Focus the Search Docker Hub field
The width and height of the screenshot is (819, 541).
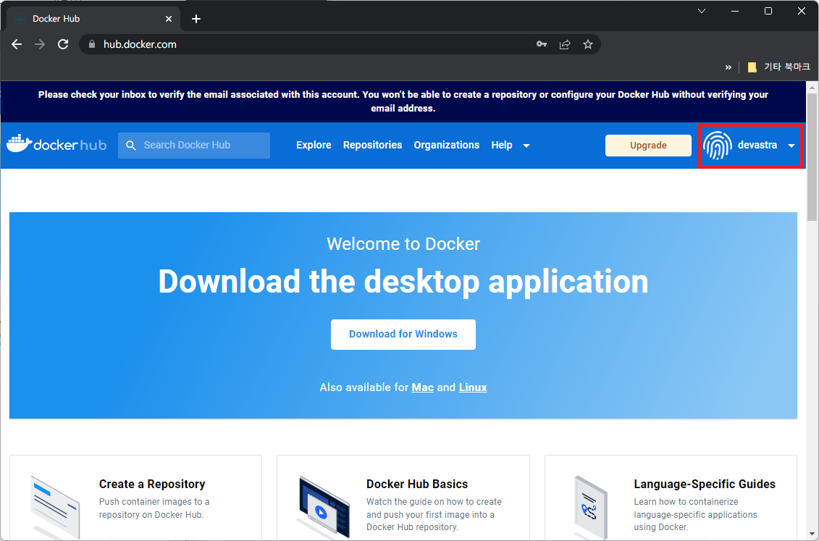tap(194, 145)
